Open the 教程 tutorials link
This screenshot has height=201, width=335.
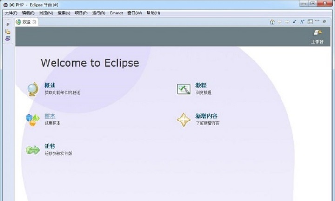[201, 86]
